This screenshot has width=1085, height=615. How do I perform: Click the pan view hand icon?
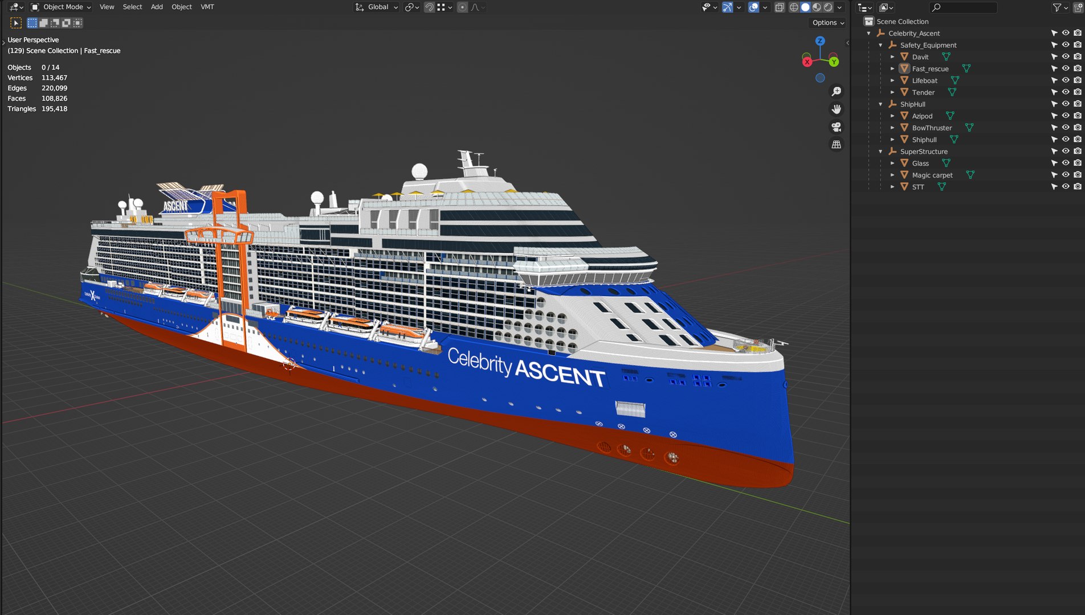click(x=836, y=109)
